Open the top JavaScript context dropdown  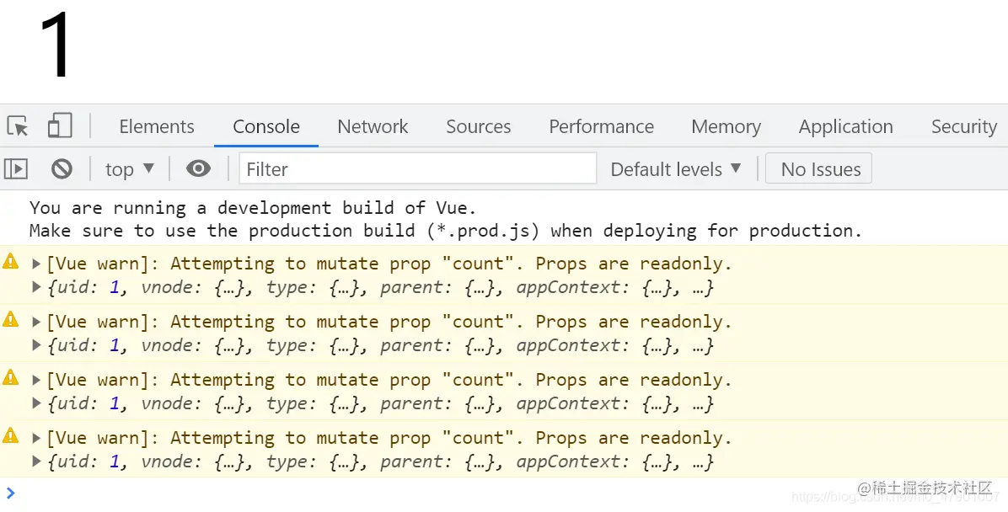click(130, 169)
